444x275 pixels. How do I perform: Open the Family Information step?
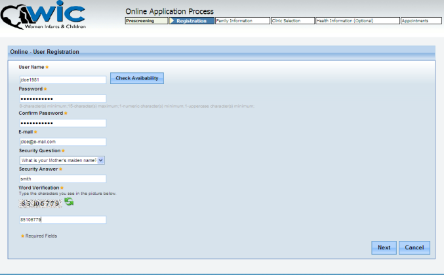(242, 21)
